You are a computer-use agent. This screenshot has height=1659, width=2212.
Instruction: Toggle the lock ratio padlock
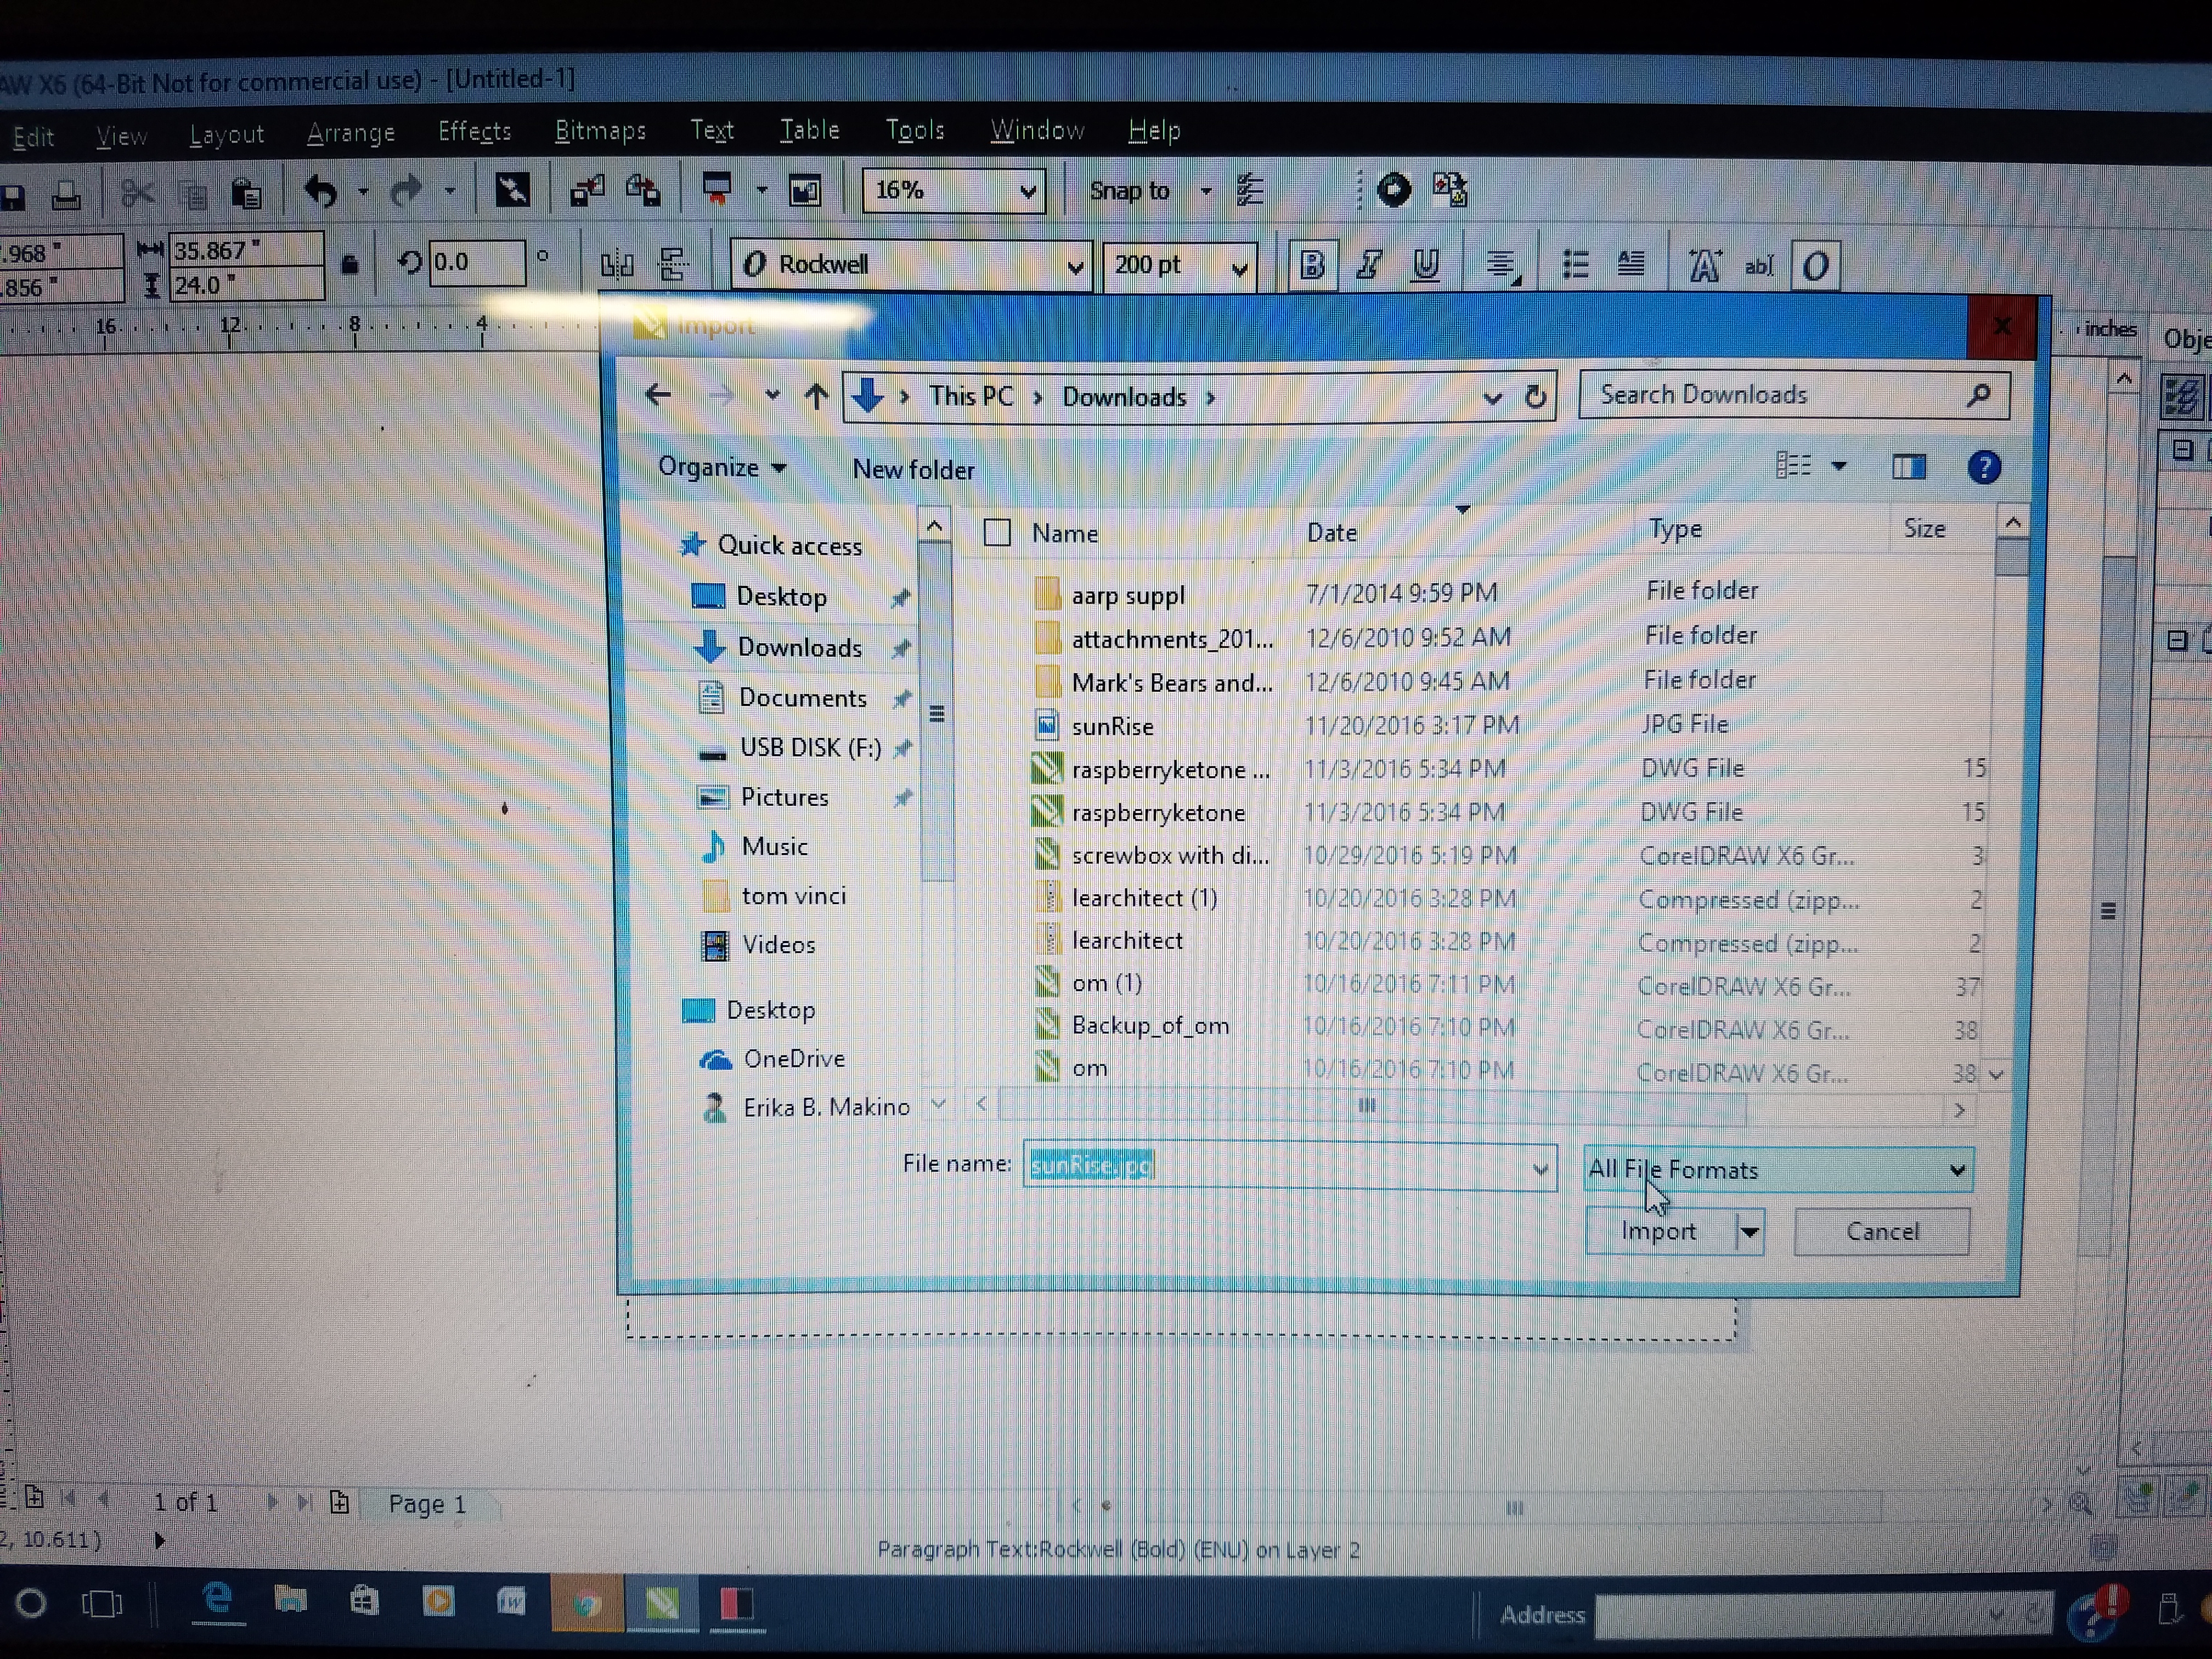click(349, 264)
